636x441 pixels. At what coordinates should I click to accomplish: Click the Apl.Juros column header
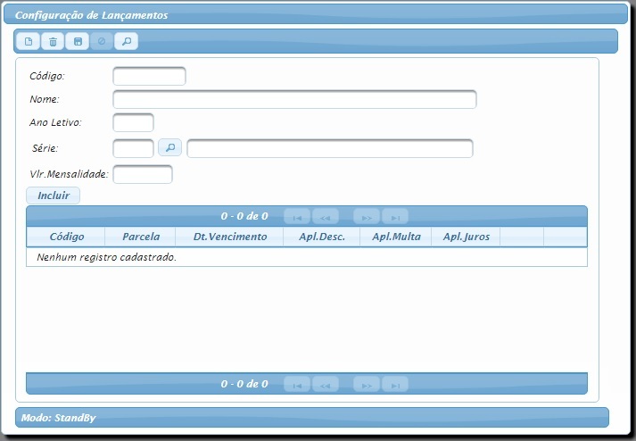click(x=466, y=237)
